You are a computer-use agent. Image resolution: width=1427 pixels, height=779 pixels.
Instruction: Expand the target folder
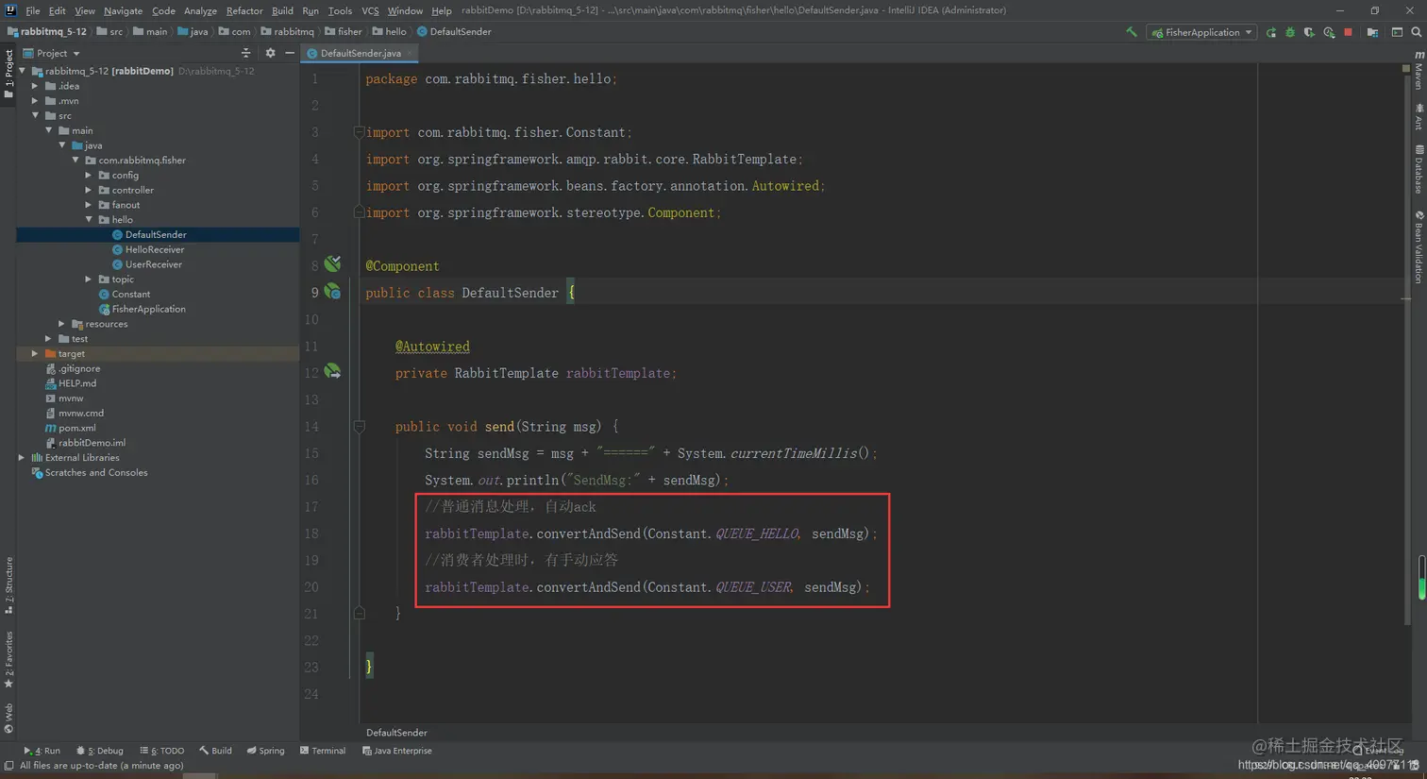[x=36, y=353]
